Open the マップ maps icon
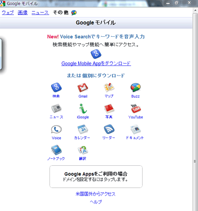The width and height of the screenshot is (198, 211). 109,87
